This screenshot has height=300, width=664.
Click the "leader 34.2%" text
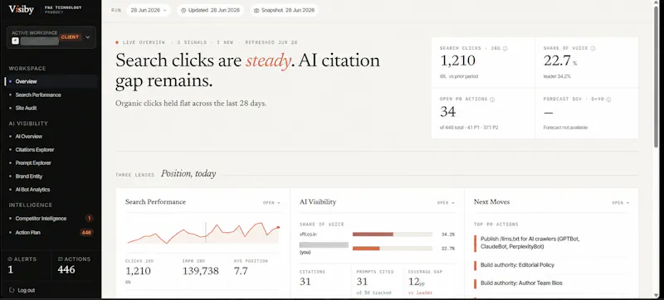coord(557,76)
